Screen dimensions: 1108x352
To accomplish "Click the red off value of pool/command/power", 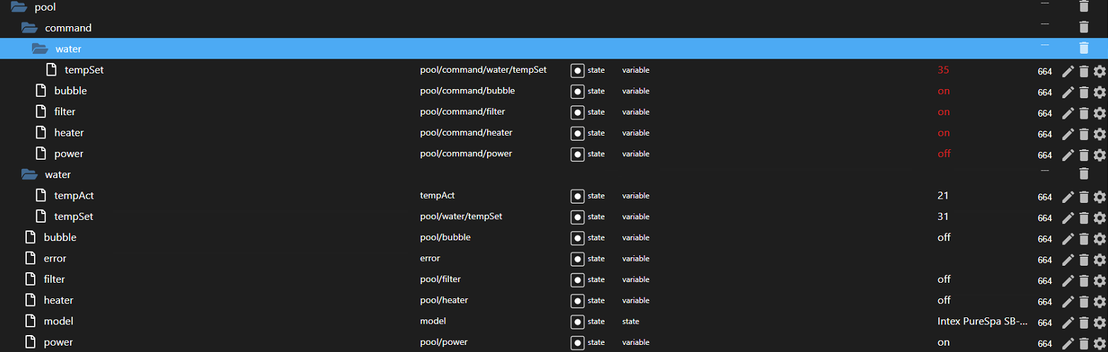I will [944, 153].
